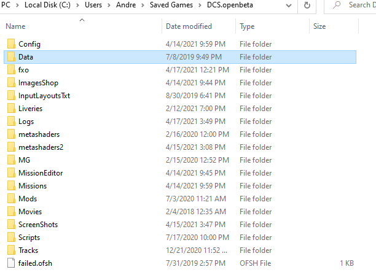The image size is (376, 275).
Task: Click the metashaders2 folder name
Action: click(x=41, y=147)
